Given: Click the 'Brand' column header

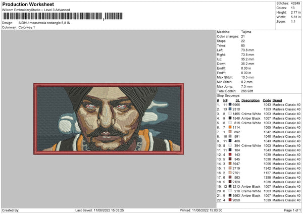Looking at the screenshot, I should 277,100.
